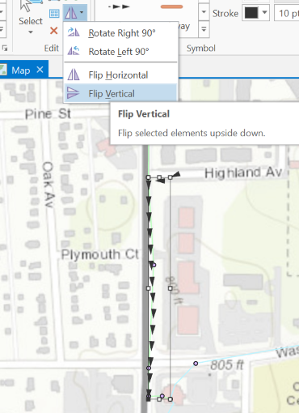The image size is (299, 413).
Task: Click the red delete X icon
Action: pyautogui.click(x=54, y=31)
